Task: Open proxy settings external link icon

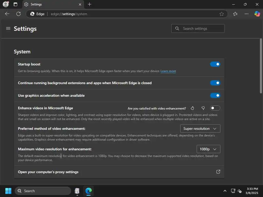Action: [x=218, y=172]
